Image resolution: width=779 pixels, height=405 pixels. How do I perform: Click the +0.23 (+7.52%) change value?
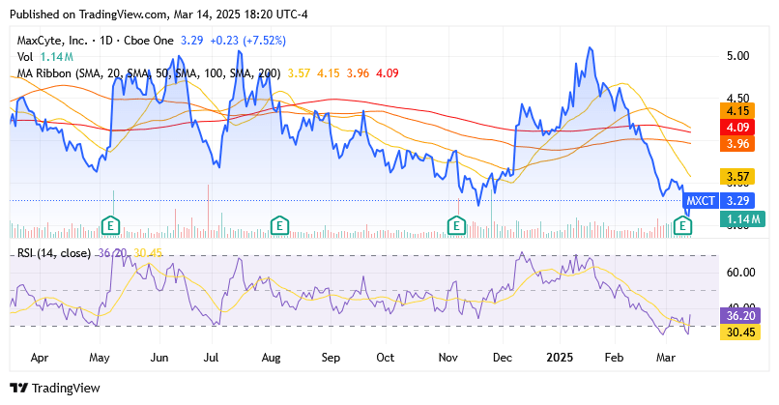[x=248, y=41]
